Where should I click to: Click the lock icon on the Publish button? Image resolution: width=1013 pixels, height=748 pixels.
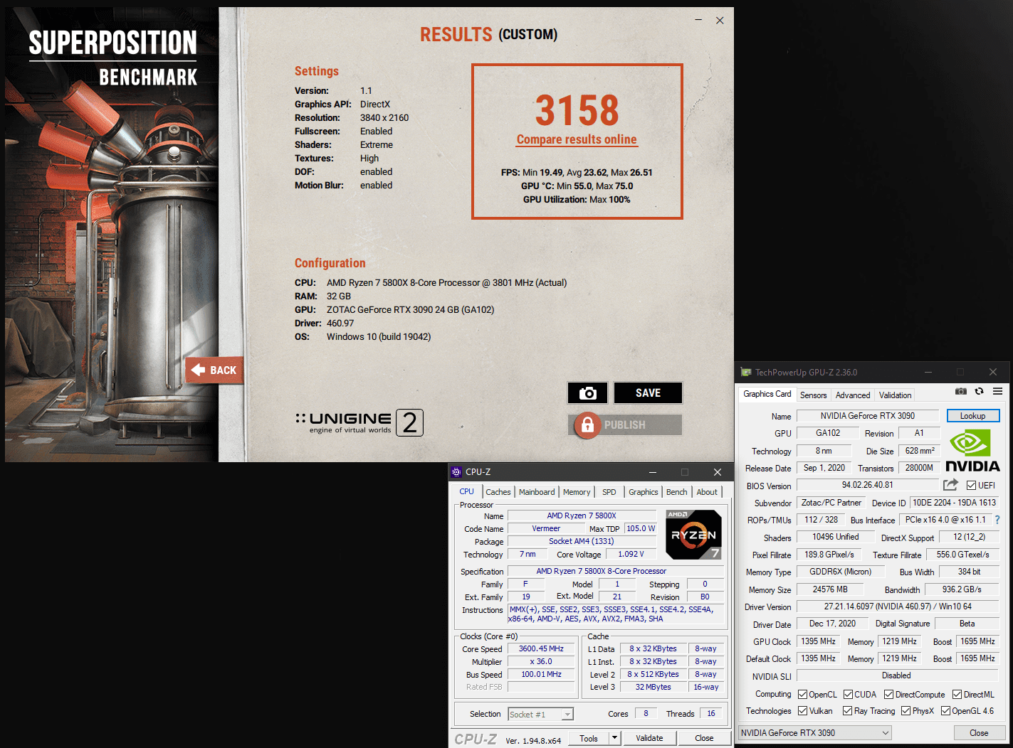click(587, 425)
